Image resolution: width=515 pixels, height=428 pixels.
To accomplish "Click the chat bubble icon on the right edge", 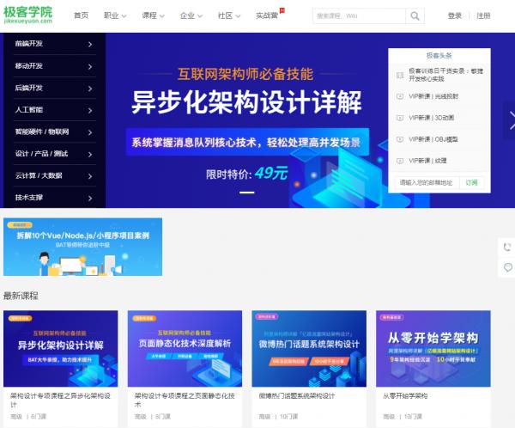I will click(x=507, y=267).
